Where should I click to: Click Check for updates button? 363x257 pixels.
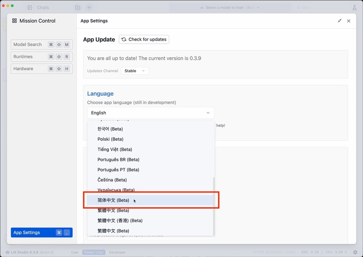tap(144, 39)
